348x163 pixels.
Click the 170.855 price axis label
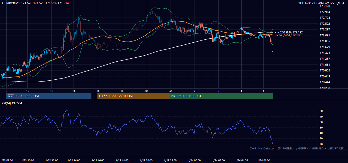[x=325, y=70]
